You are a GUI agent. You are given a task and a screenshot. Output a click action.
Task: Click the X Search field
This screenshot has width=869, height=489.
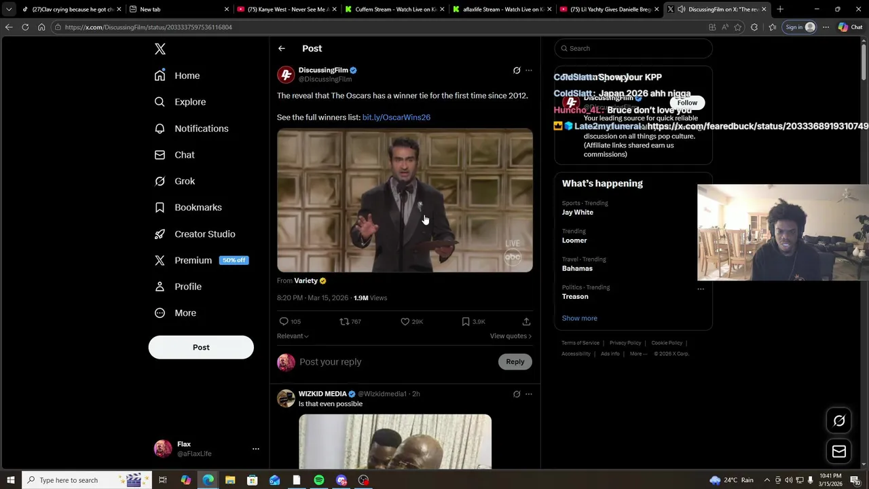(x=633, y=48)
